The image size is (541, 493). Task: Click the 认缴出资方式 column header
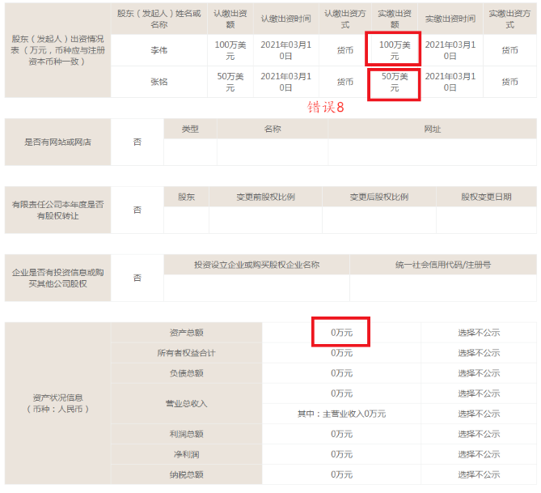pos(344,19)
